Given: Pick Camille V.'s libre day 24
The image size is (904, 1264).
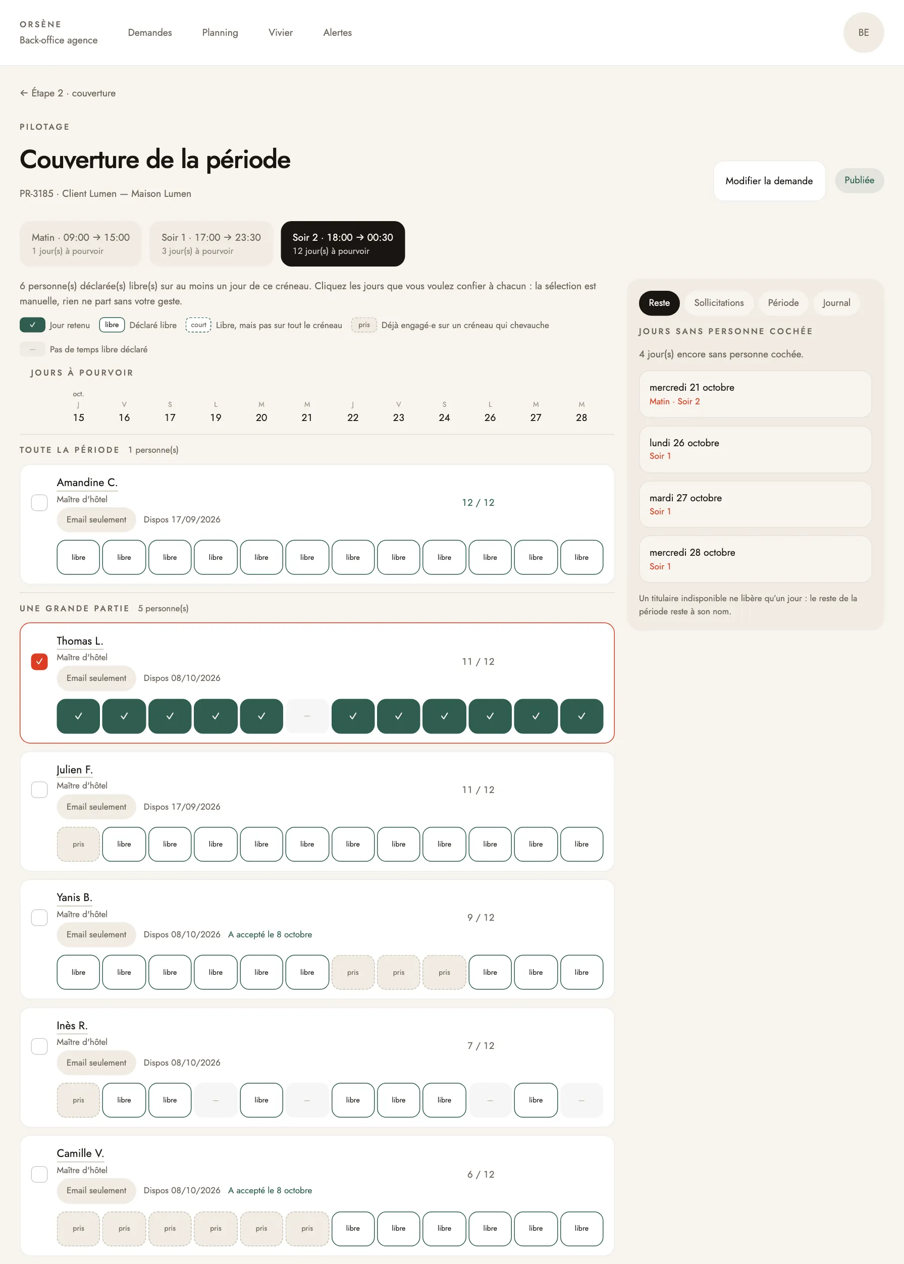Looking at the screenshot, I should click(x=444, y=1228).
